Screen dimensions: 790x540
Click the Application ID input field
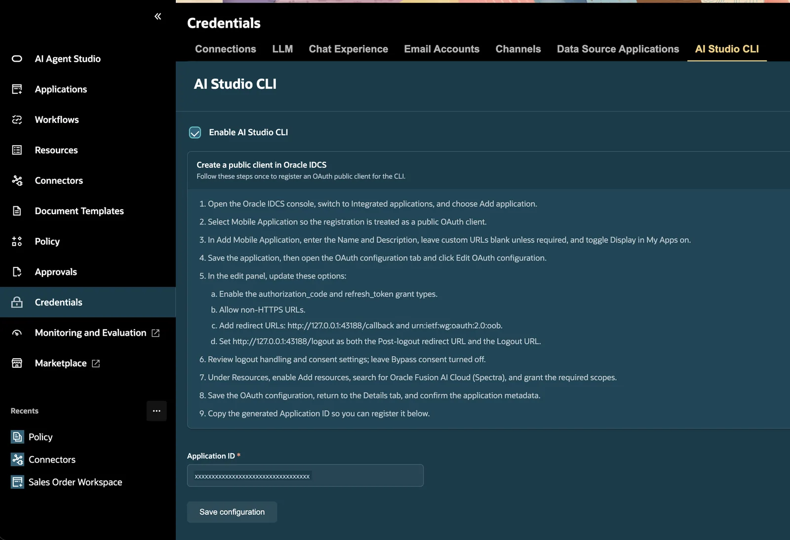[x=305, y=475]
